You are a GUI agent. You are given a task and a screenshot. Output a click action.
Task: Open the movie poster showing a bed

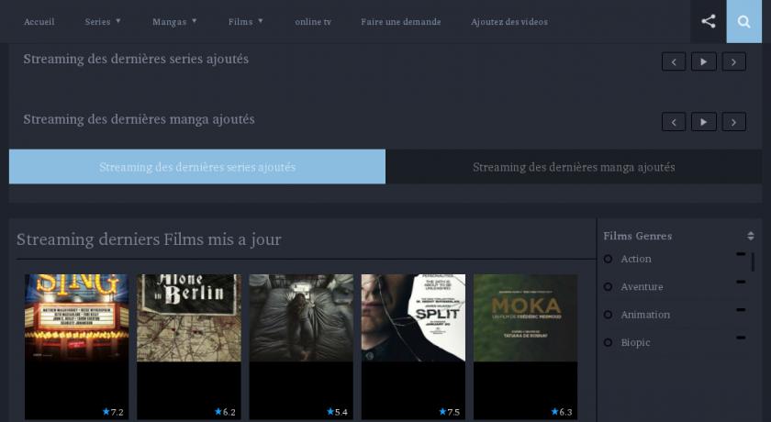coord(301,317)
